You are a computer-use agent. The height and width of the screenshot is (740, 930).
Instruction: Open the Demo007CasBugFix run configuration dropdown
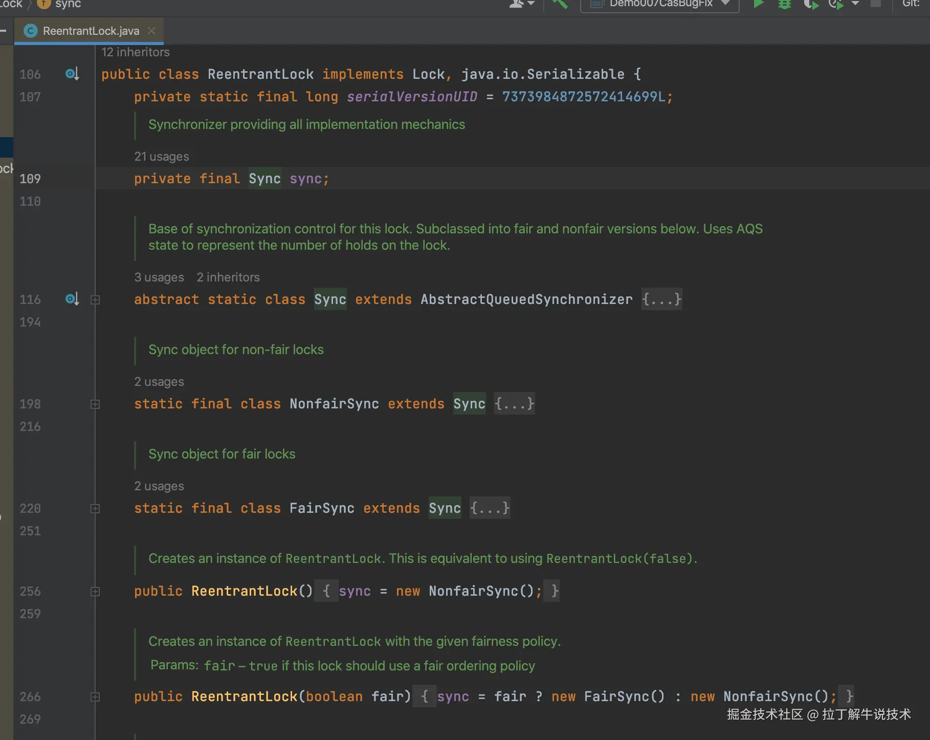(659, 4)
